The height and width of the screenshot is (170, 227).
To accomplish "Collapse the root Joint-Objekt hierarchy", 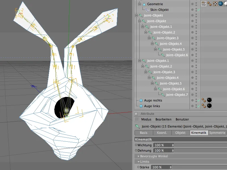I will [136, 15].
